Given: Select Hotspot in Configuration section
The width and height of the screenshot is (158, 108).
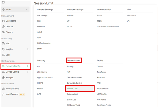Looking at the screenshot, I should coord(10,78).
